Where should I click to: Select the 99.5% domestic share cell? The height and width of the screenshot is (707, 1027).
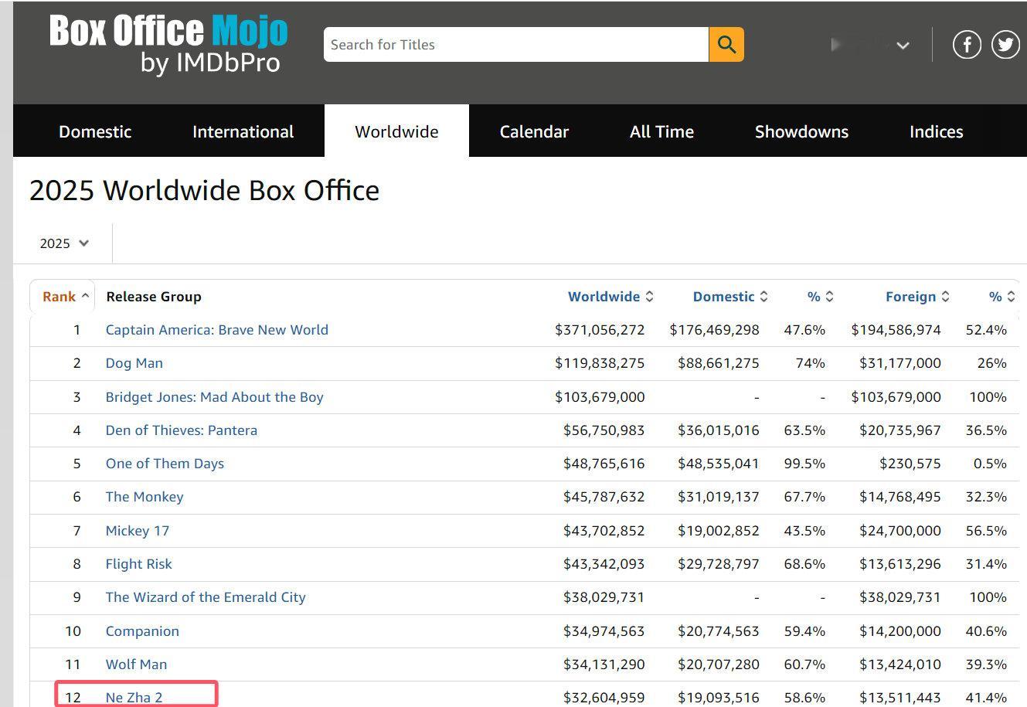click(x=804, y=464)
